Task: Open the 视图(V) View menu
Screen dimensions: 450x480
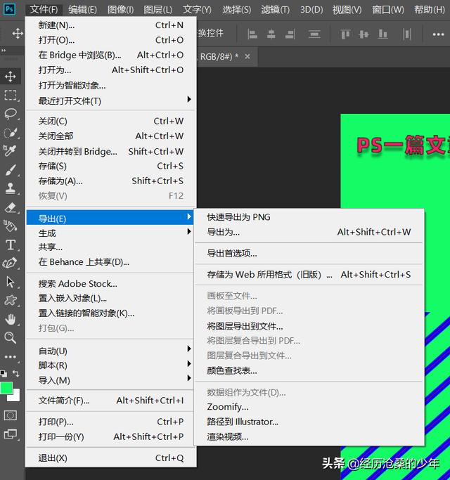Action: [x=347, y=10]
